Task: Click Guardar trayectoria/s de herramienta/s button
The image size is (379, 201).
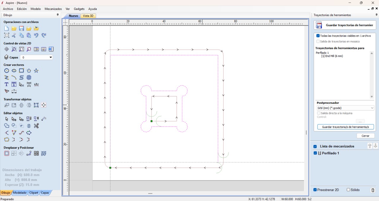Action: (x=346, y=127)
